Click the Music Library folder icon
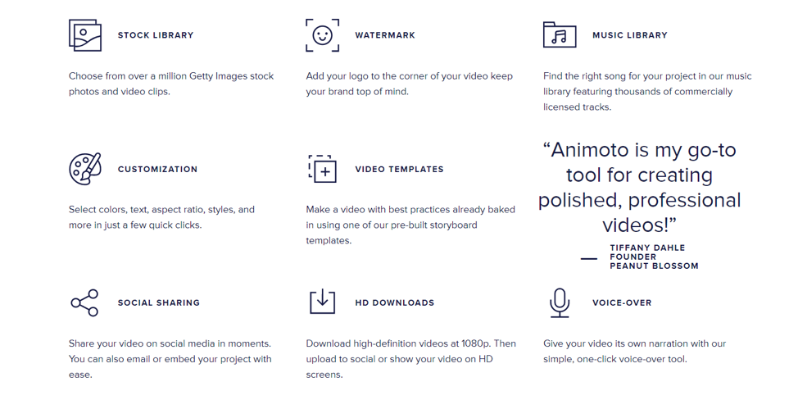This screenshot has height=409, width=798. [x=560, y=35]
